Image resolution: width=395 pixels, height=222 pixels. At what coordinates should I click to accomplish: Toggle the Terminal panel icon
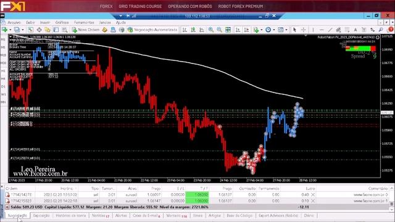[56, 30]
